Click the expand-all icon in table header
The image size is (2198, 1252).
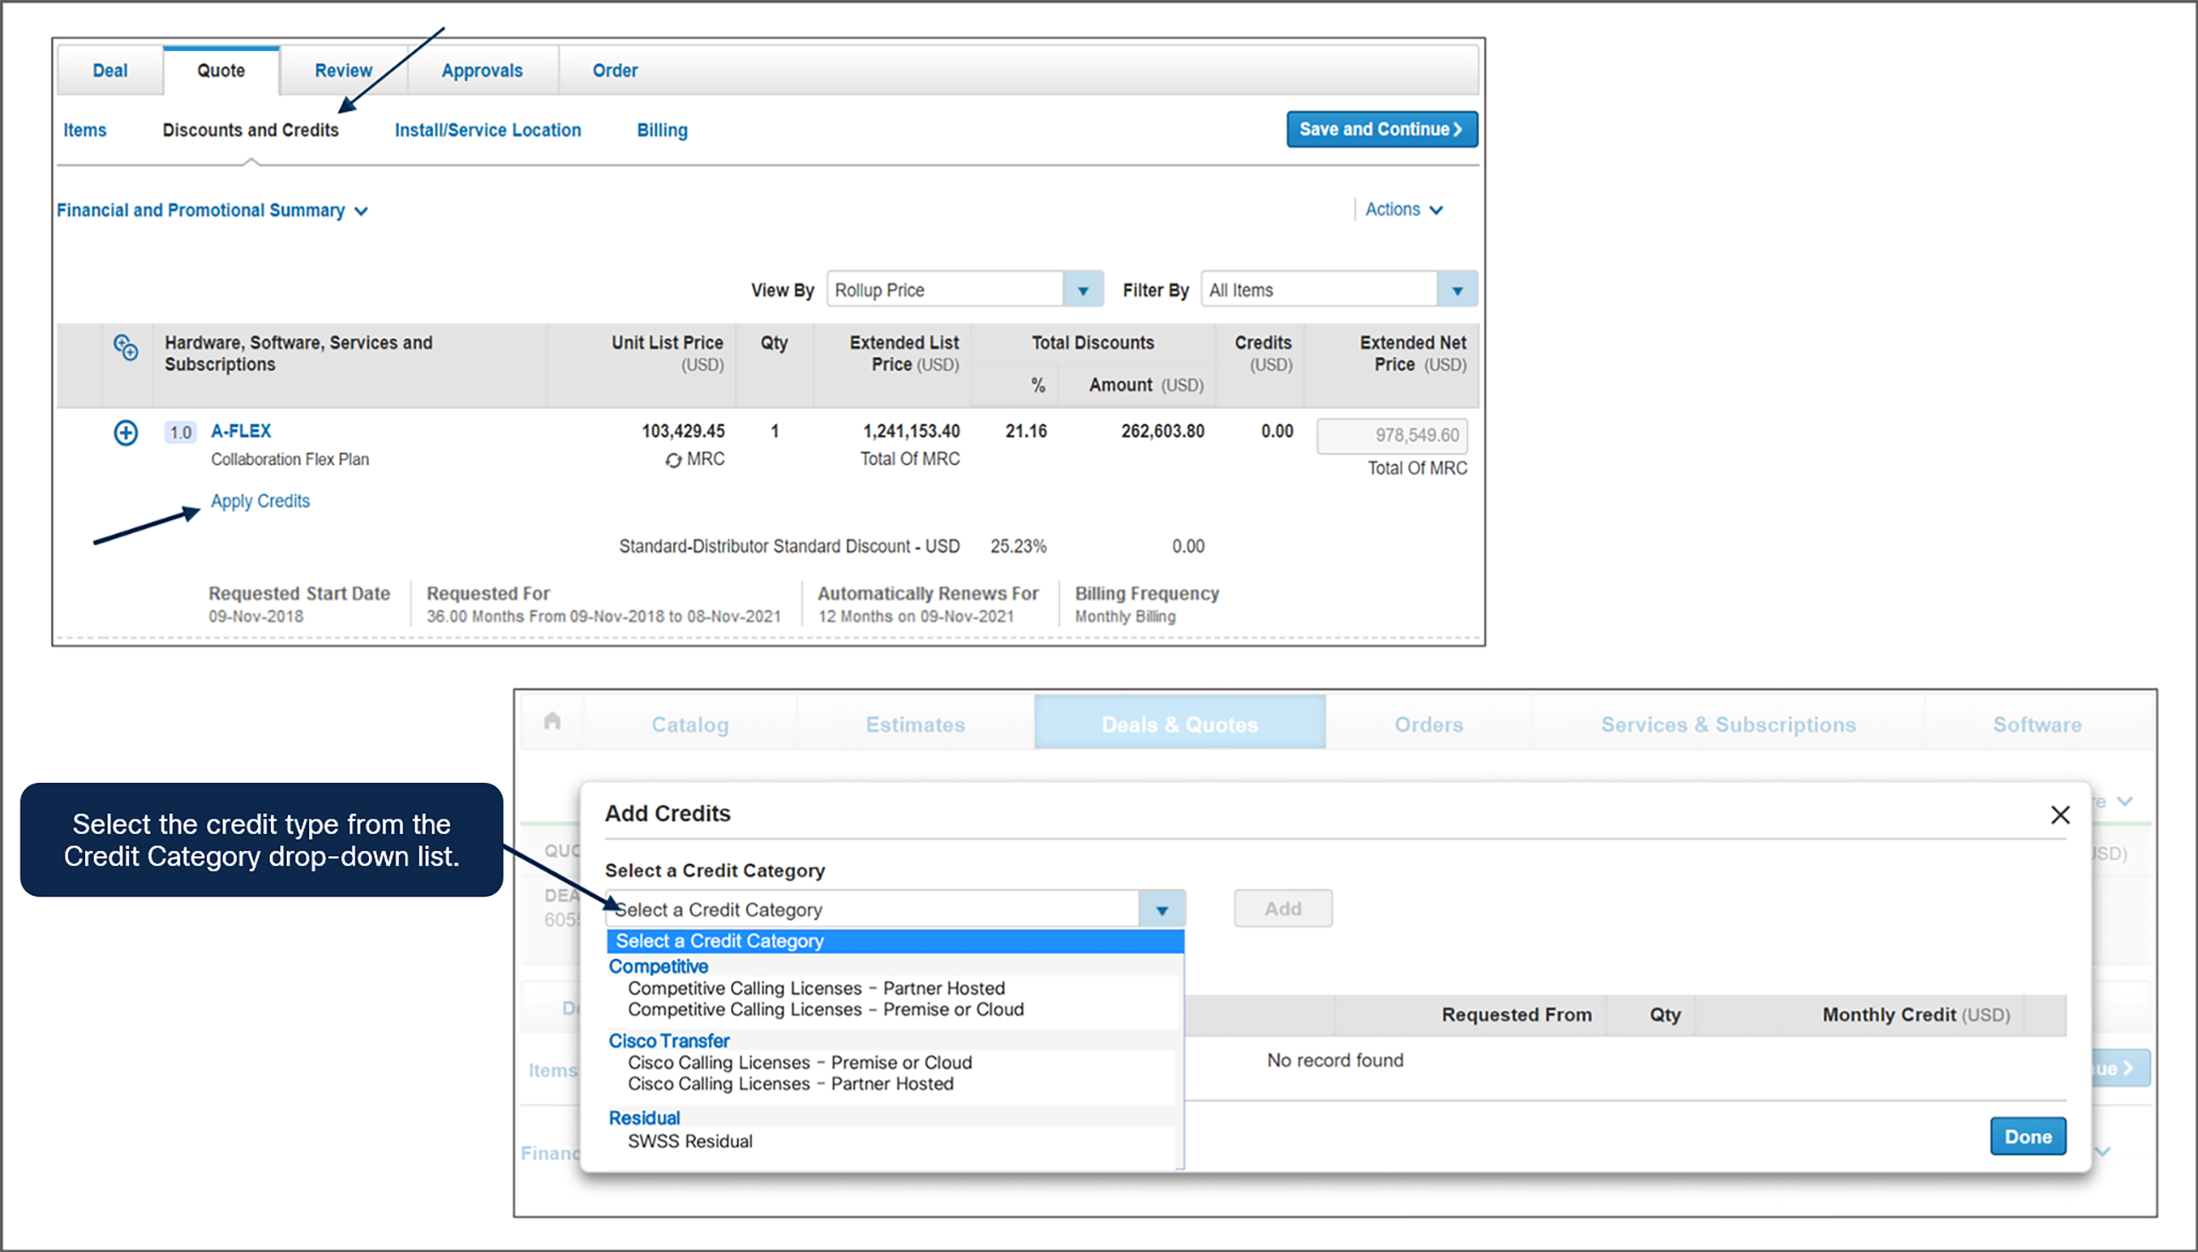(125, 347)
